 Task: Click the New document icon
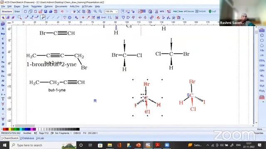pyautogui.click(x=25, y=12)
